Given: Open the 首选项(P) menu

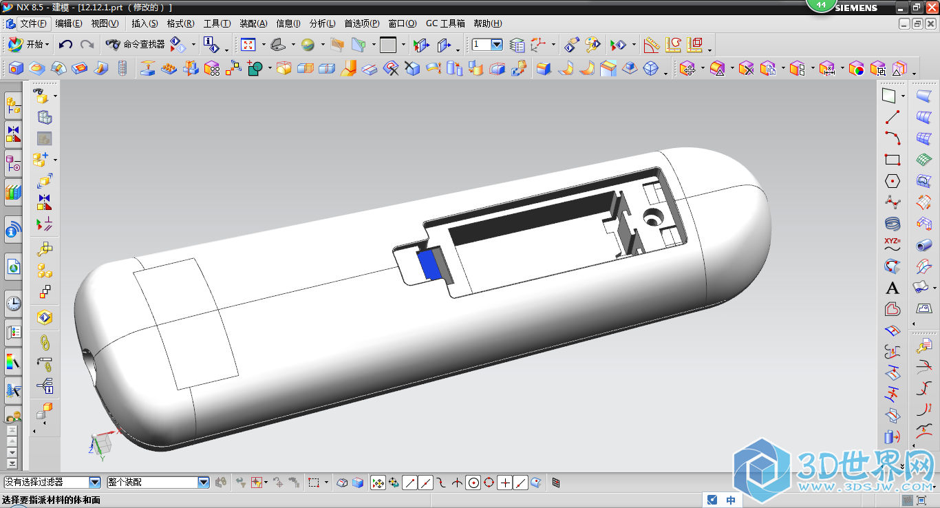Looking at the screenshot, I should coord(362,23).
